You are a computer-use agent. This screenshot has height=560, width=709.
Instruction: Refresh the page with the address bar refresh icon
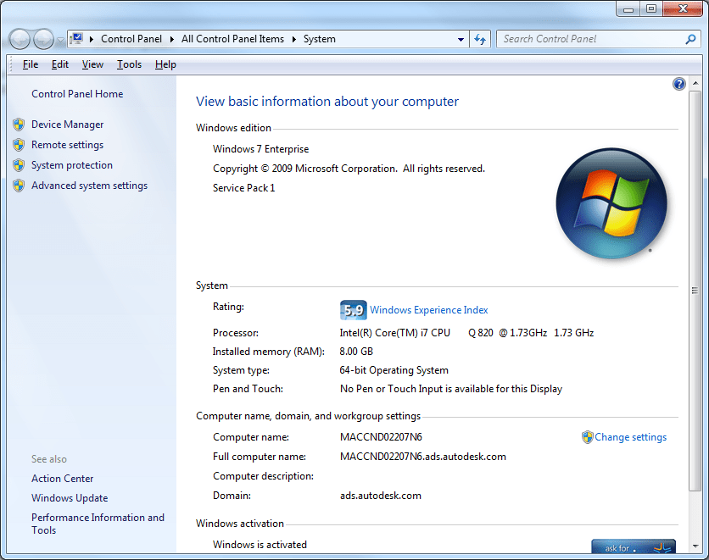[480, 39]
